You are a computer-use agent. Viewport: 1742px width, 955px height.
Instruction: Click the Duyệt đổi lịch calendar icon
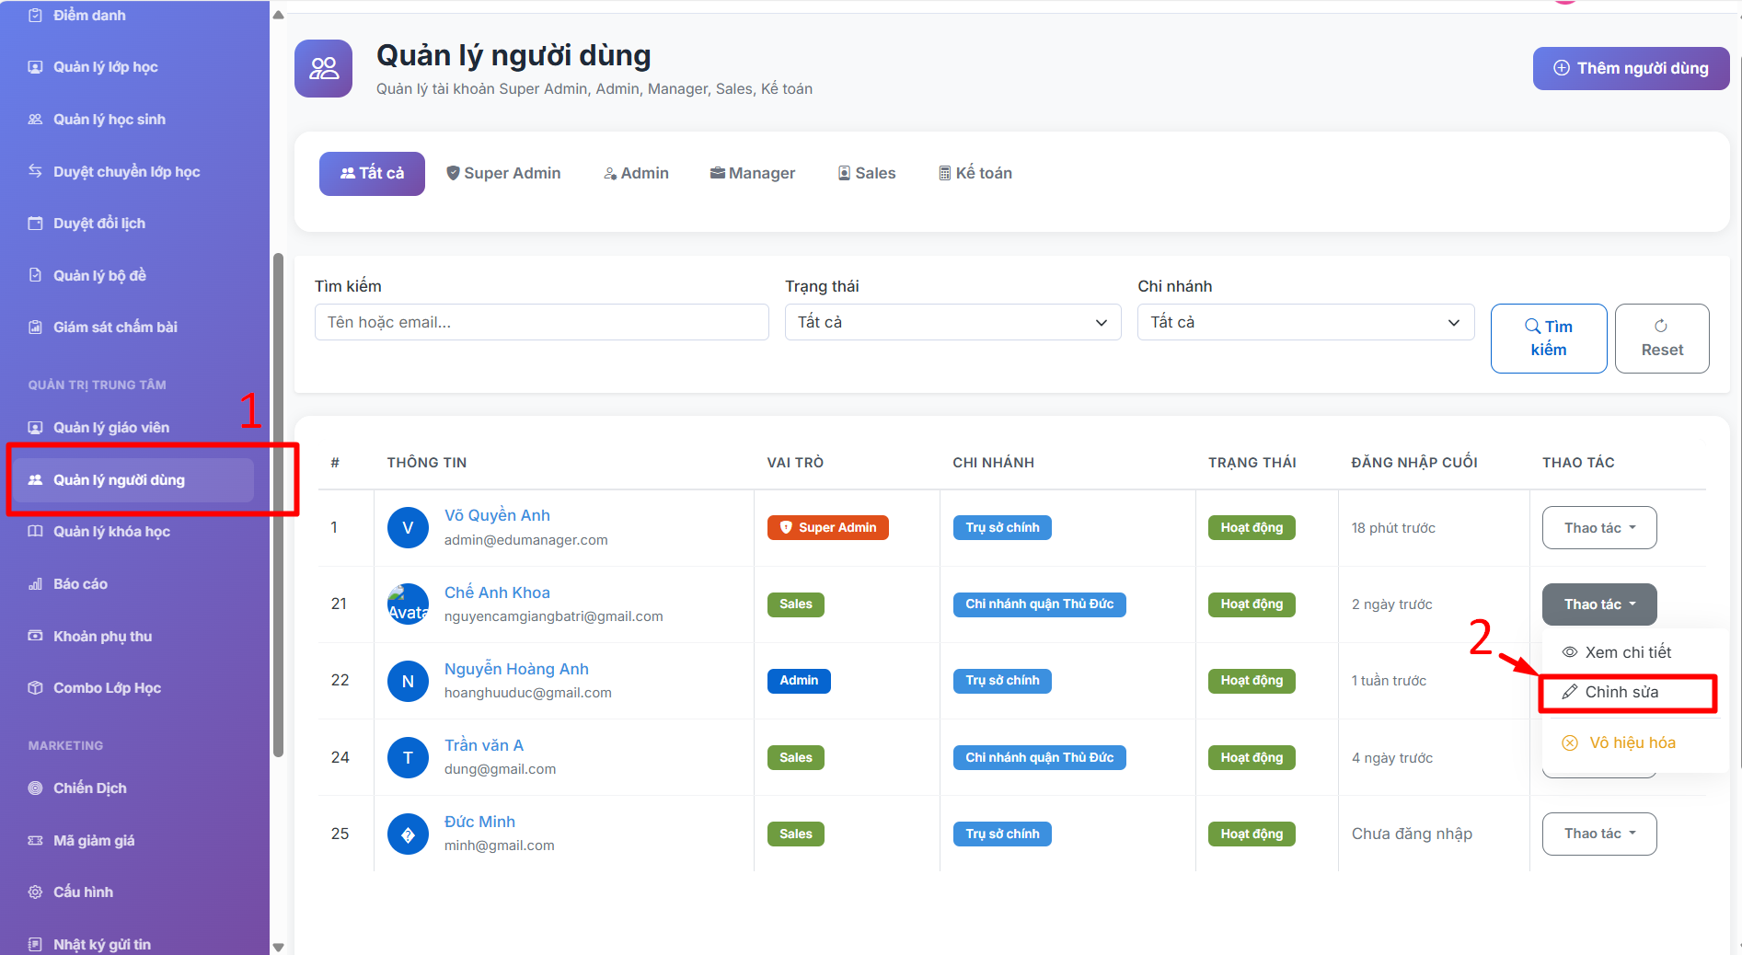(x=35, y=224)
